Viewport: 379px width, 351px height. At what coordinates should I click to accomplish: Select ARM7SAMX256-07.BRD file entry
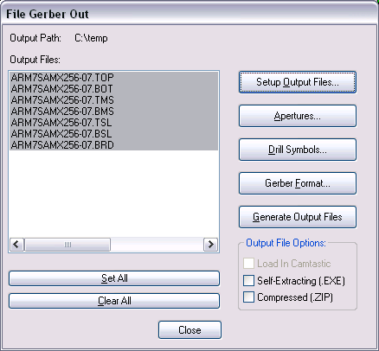coord(113,145)
